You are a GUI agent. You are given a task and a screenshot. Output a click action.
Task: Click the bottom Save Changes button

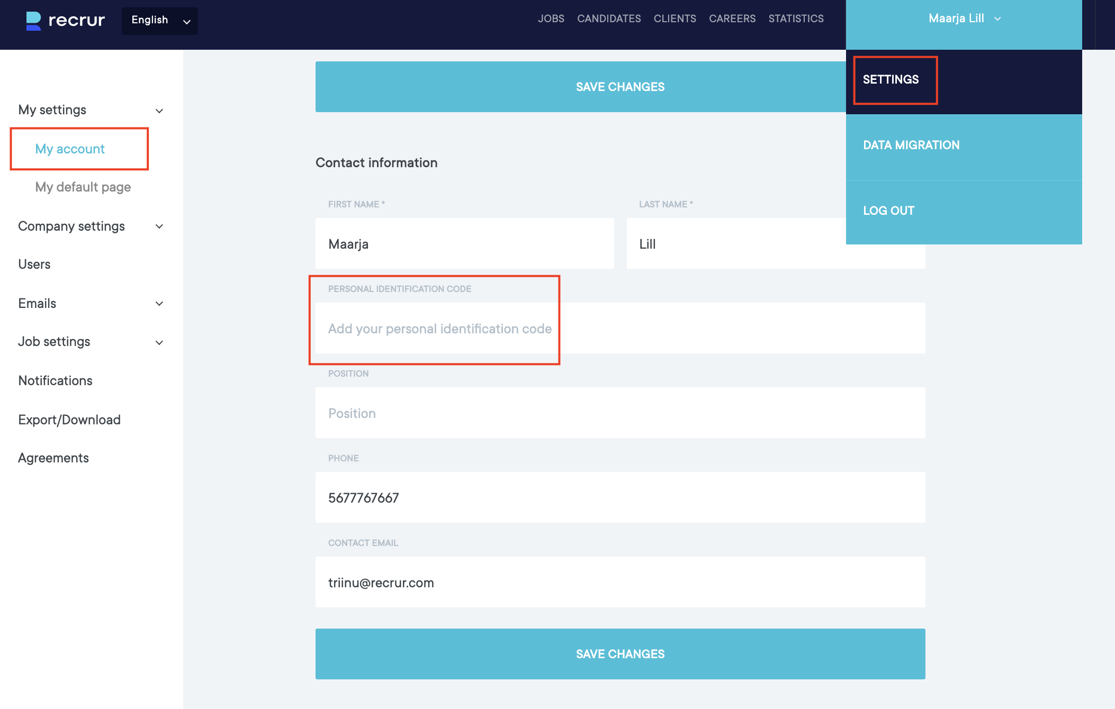(620, 654)
